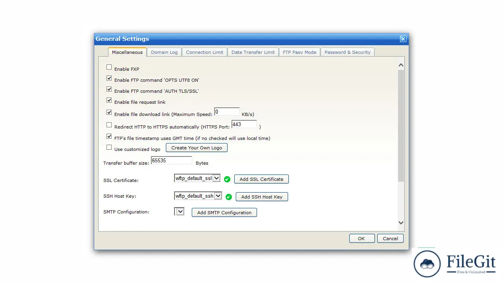Enable FXP checkbox
This screenshot has height=283, width=503.
[109, 67]
